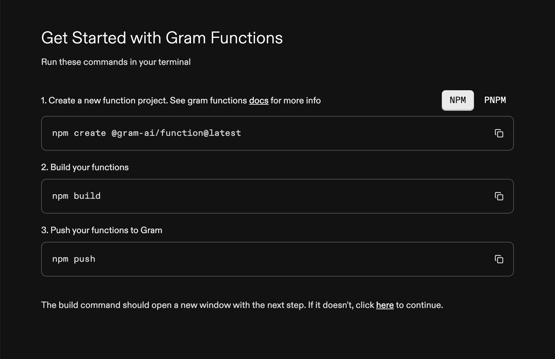555x359 pixels.
Task: Click step 3 Push your functions heading
Action: (101, 230)
